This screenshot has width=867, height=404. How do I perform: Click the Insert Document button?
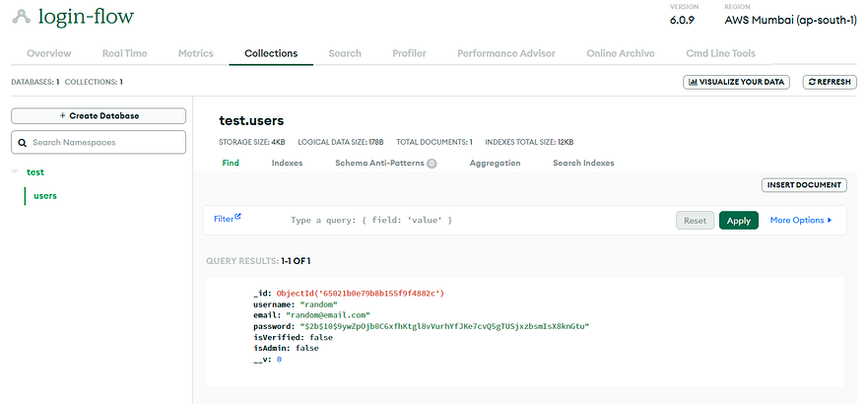[x=804, y=185]
